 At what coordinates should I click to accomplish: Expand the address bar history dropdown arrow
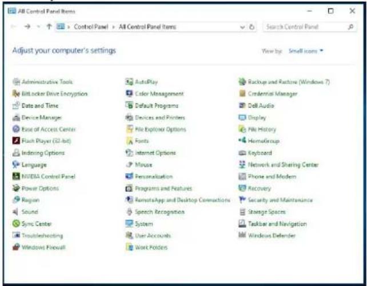(x=242, y=27)
